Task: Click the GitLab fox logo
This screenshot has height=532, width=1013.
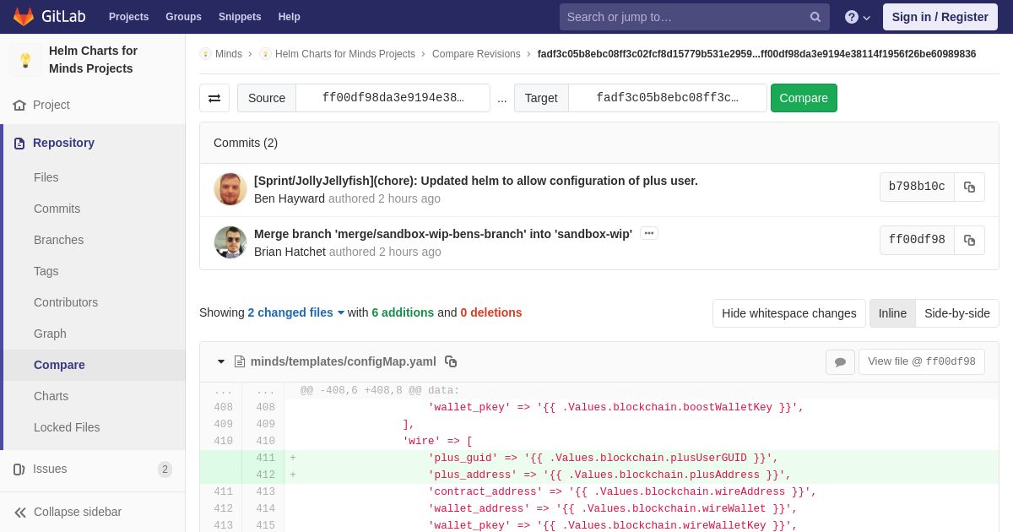Action: 24,17
